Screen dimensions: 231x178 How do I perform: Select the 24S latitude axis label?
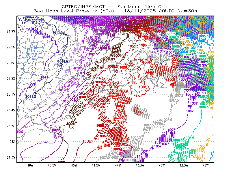pos(12,141)
